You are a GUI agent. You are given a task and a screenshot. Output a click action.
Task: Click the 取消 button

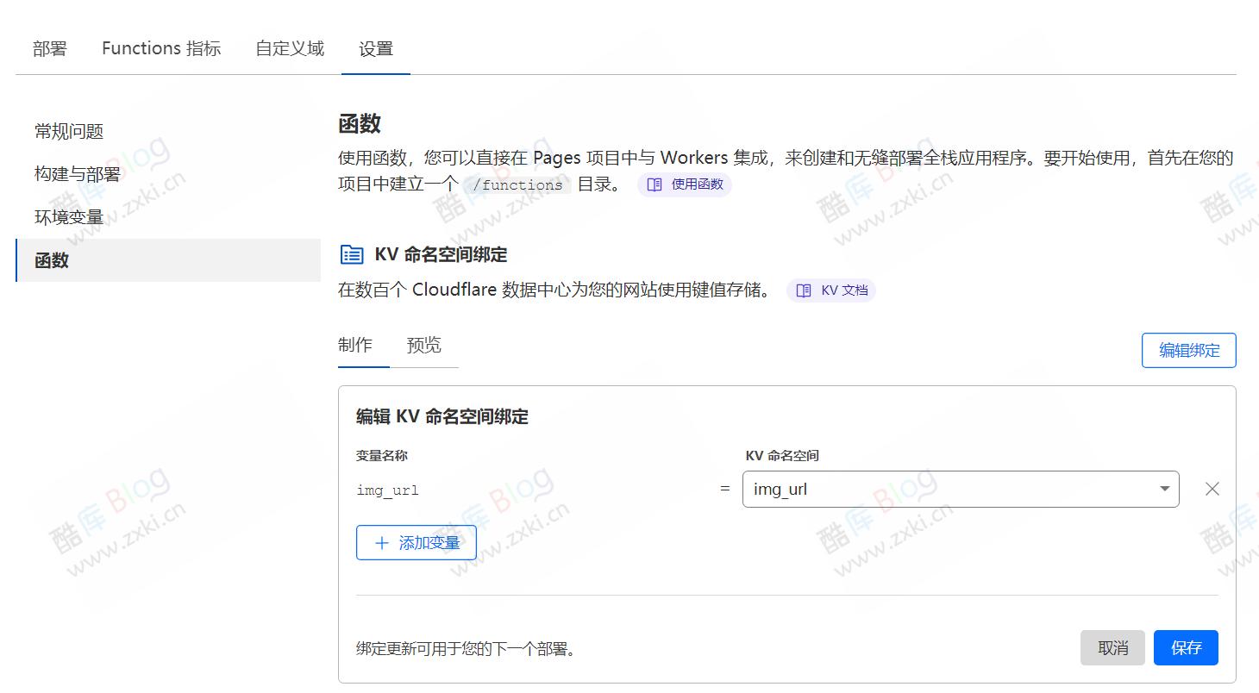point(1112,647)
